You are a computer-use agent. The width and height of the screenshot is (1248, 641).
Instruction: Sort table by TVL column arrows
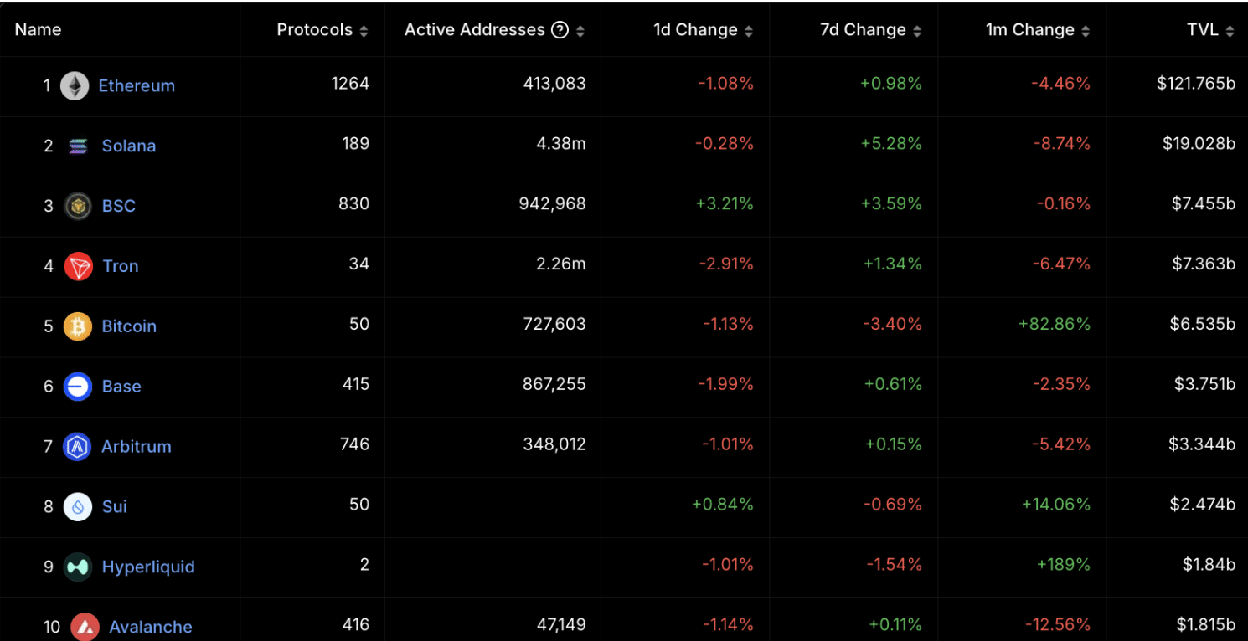tap(1230, 31)
